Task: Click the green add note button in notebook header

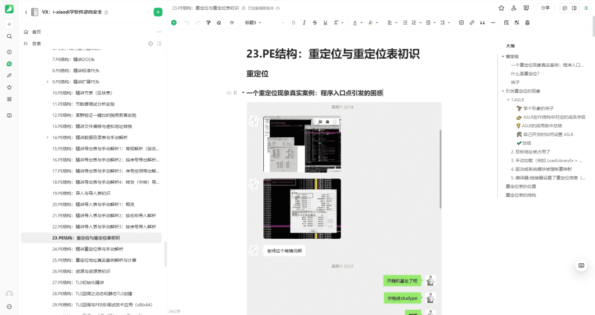Action: pos(158,12)
